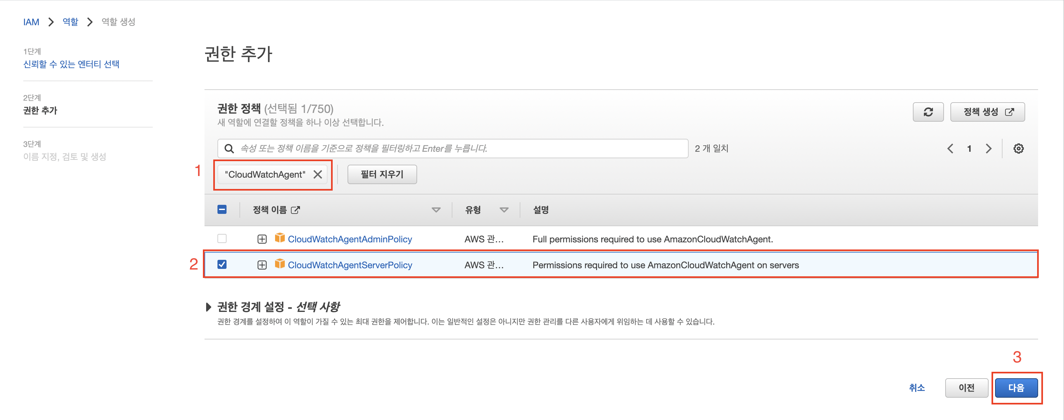Click the 다음 button
The image size is (1064, 420).
1016,388
